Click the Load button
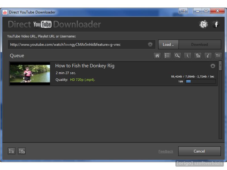 coord(168,44)
